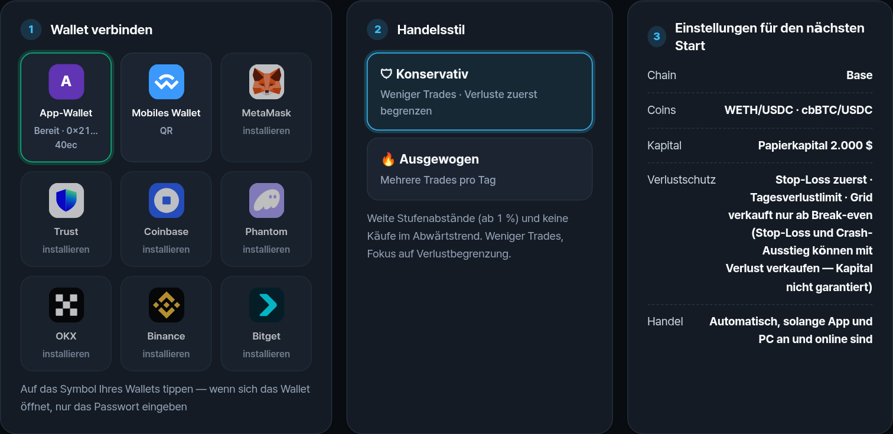Pick the Trust wallet shield icon
The width and height of the screenshot is (893, 434).
coord(66,200)
